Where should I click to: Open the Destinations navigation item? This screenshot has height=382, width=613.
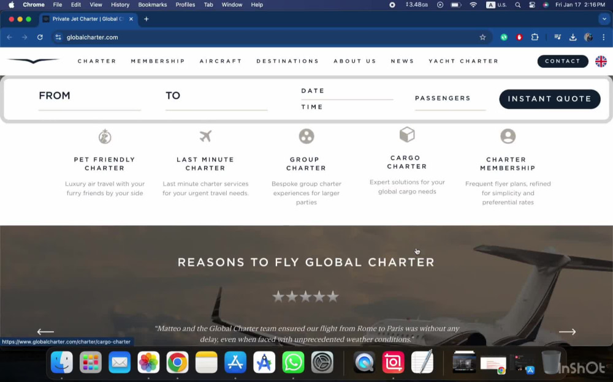pos(287,61)
